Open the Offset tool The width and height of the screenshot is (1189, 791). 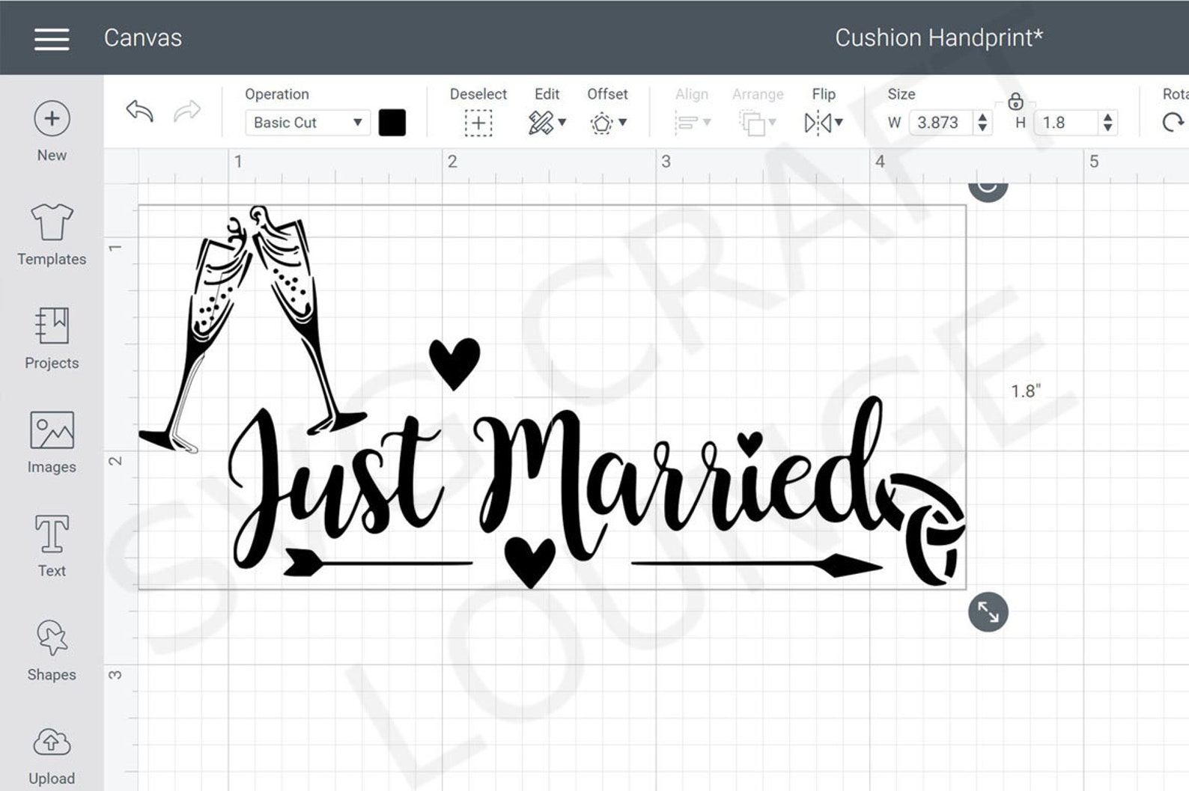click(608, 123)
